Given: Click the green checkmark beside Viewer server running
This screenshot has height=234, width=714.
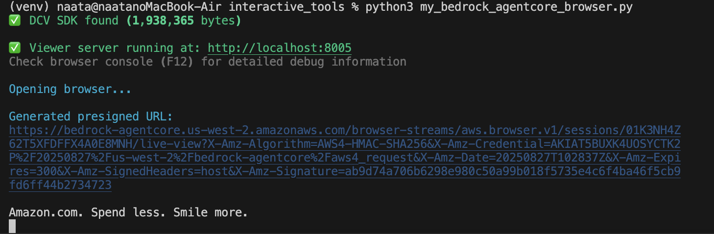Looking at the screenshot, I should pos(15,48).
